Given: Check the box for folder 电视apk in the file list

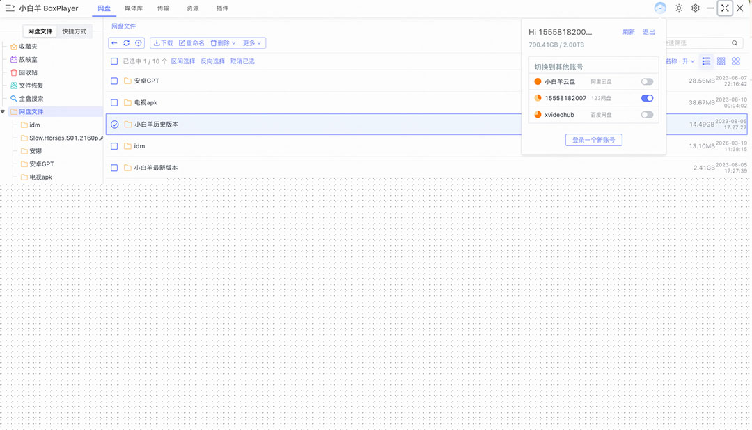Looking at the screenshot, I should (114, 102).
